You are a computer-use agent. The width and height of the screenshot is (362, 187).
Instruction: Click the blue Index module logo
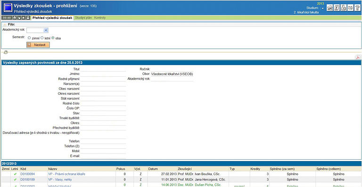[x=8, y=8]
